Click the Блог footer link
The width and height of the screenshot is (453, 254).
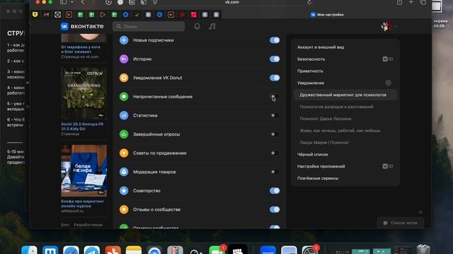pos(65,224)
